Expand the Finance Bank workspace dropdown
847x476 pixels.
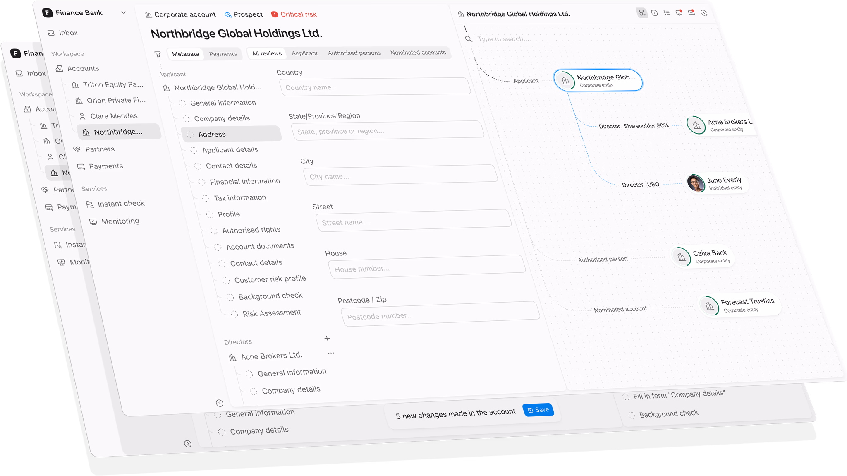pyautogui.click(x=123, y=13)
